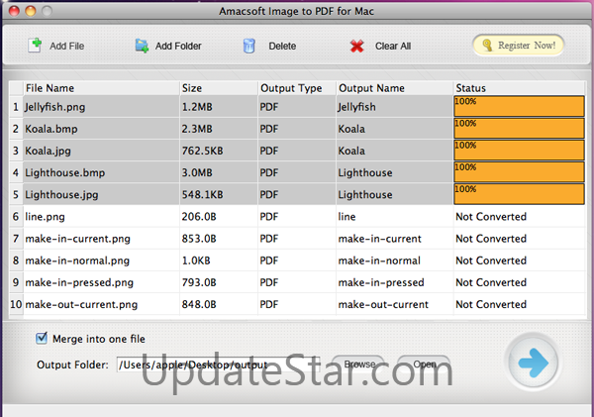
Task: Click the Output Name column header
Action: (x=395, y=88)
